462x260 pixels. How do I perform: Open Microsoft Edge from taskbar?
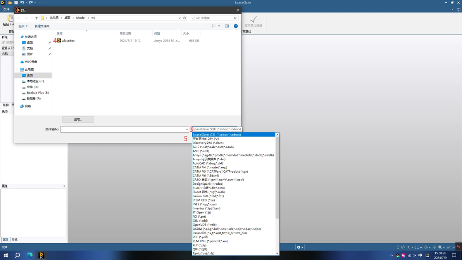pos(29,255)
